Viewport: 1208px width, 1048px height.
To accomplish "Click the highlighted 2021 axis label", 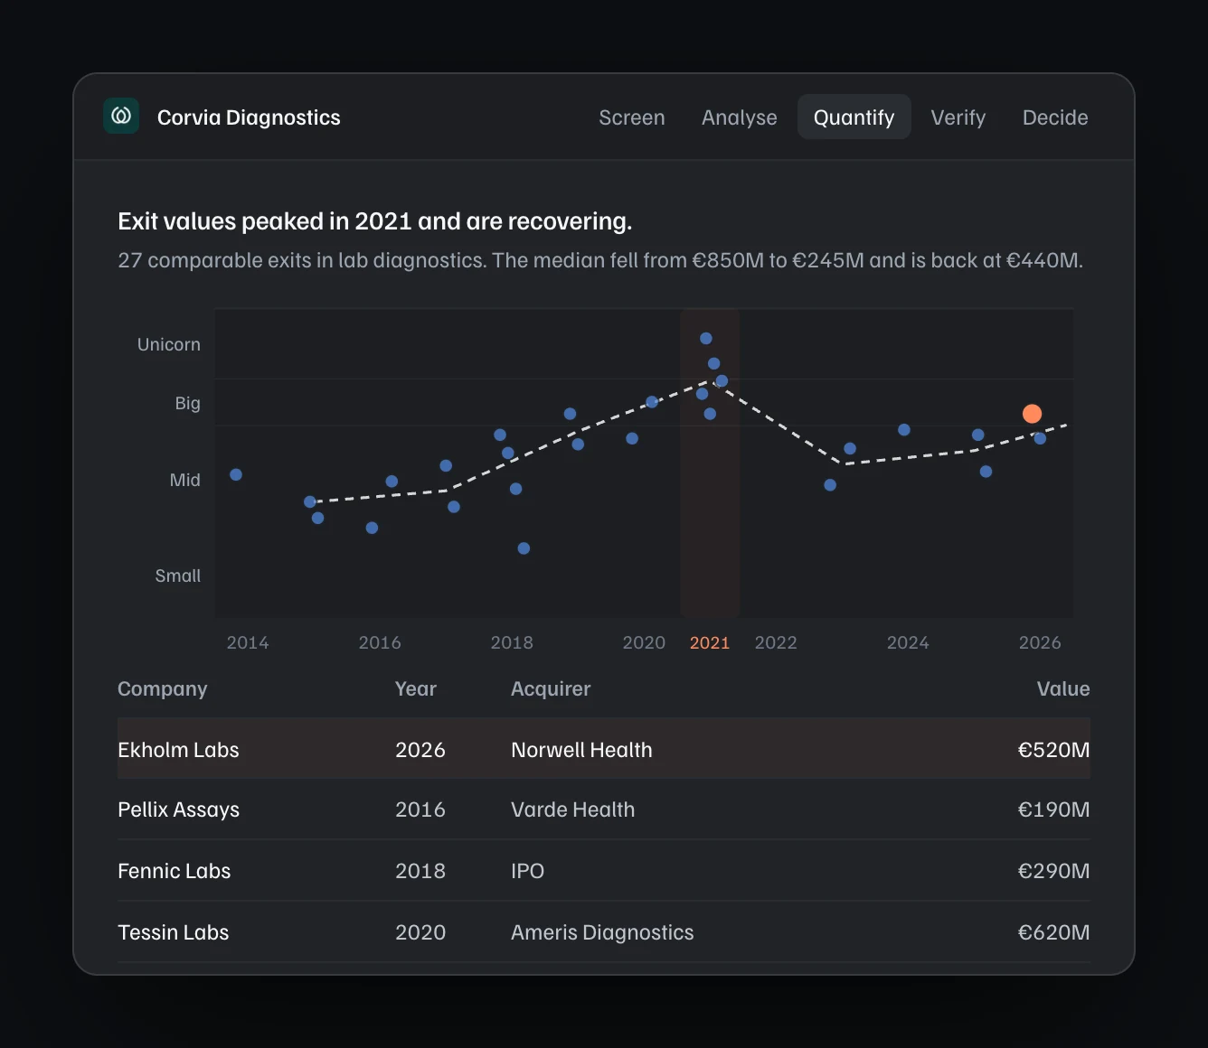I will click(710, 642).
